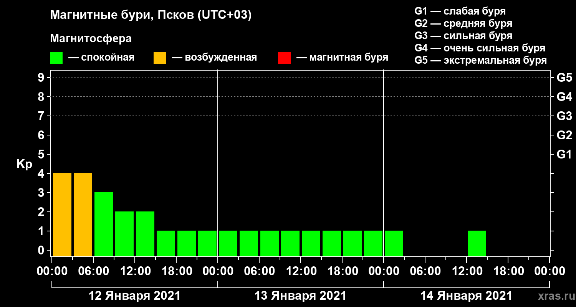Click the green calm magnetosphere legend swatch
The image size is (576, 307).
click(x=56, y=58)
